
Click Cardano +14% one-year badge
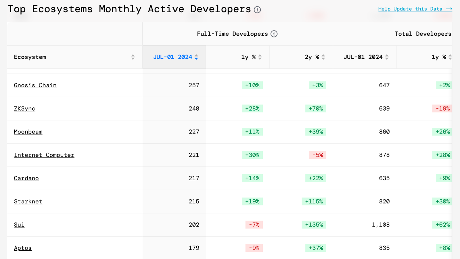point(252,178)
